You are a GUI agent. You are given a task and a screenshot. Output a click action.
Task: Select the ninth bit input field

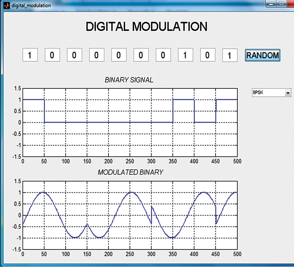click(207, 55)
